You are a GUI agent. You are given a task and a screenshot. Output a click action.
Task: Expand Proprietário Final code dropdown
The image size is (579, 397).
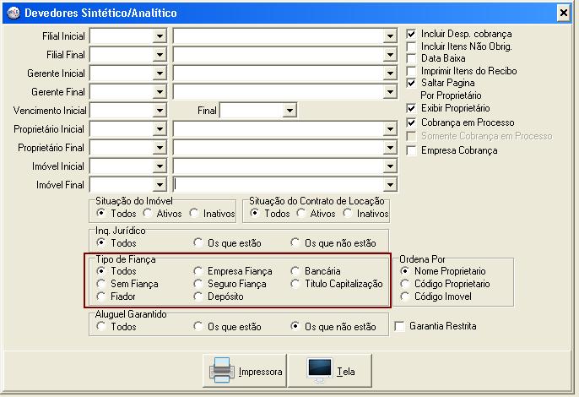coord(160,148)
